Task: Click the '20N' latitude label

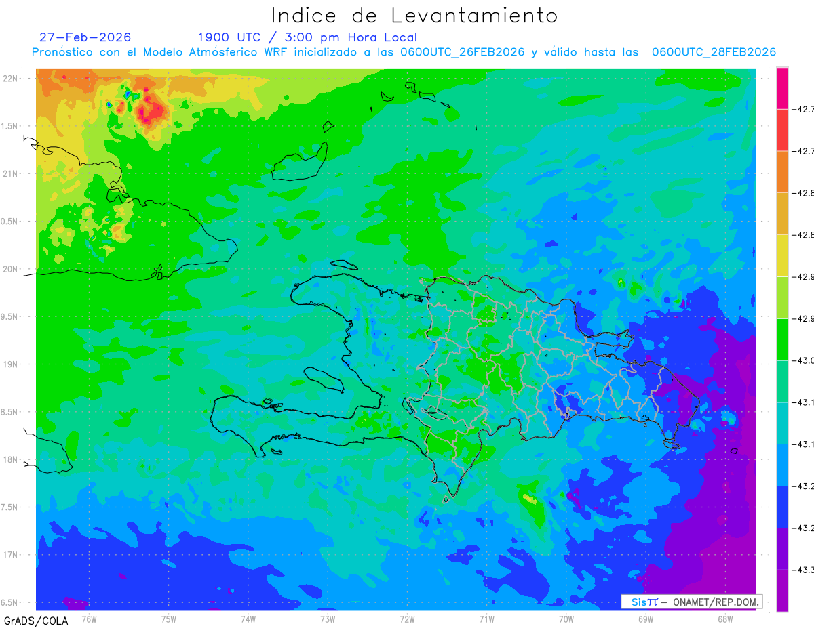Action: [11, 269]
